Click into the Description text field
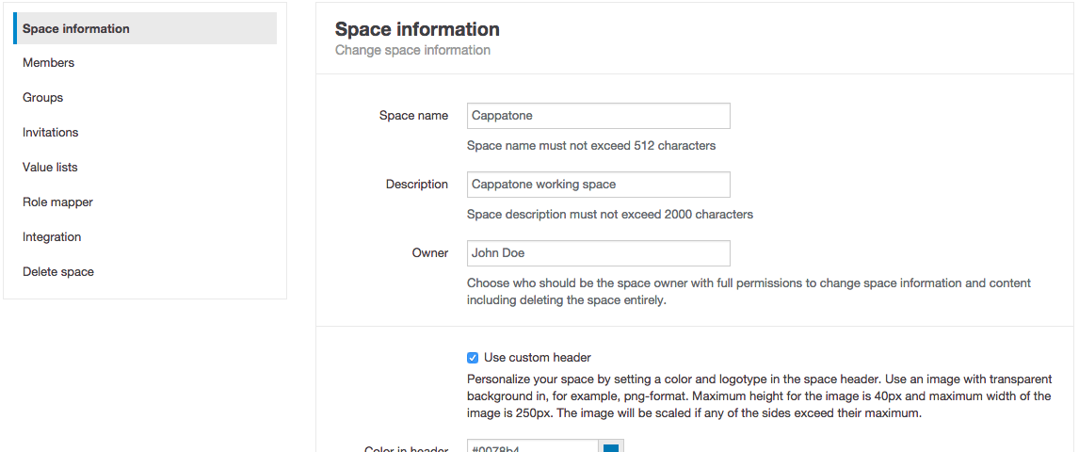Image resolution: width=1079 pixels, height=452 pixels. coord(598,185)
